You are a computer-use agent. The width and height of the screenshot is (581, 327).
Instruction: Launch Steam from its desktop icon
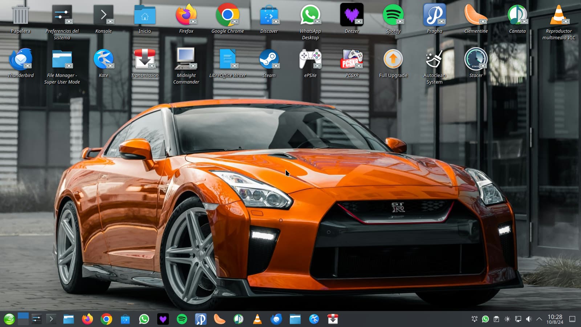point(269,60)
